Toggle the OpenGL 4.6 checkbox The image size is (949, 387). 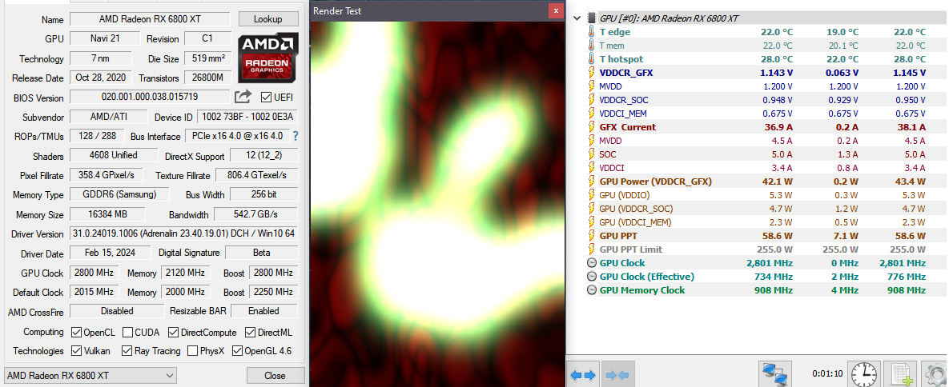coord(237,351)
